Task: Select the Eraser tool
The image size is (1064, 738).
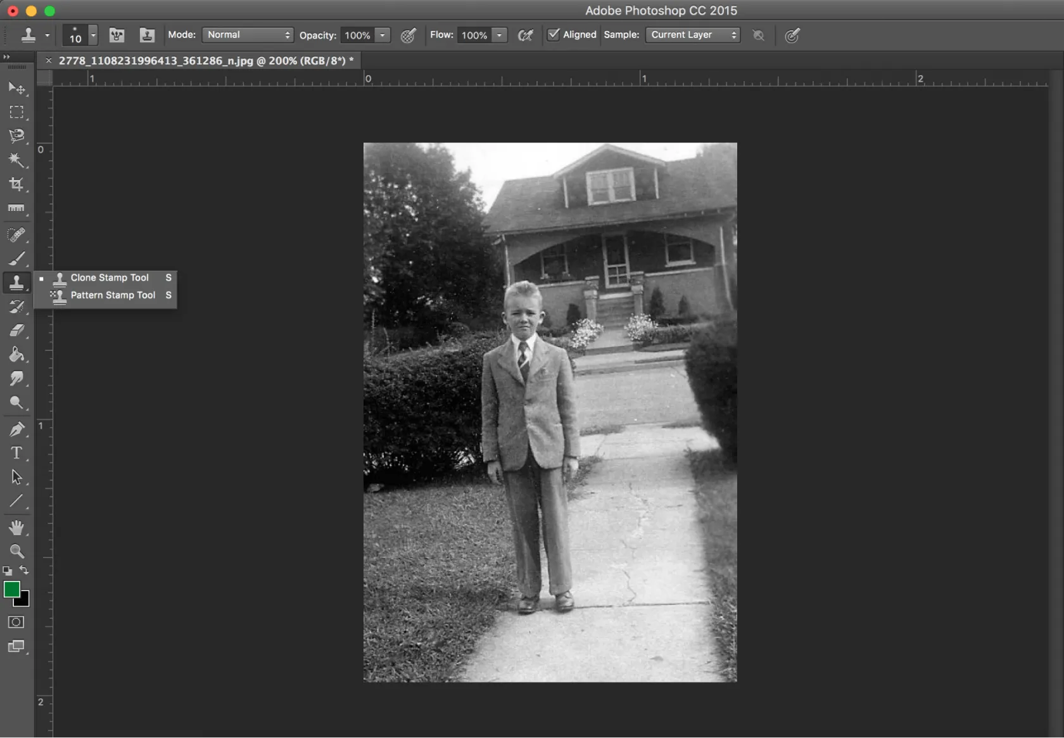Action: pyautogui.click(x=16, y=331)
